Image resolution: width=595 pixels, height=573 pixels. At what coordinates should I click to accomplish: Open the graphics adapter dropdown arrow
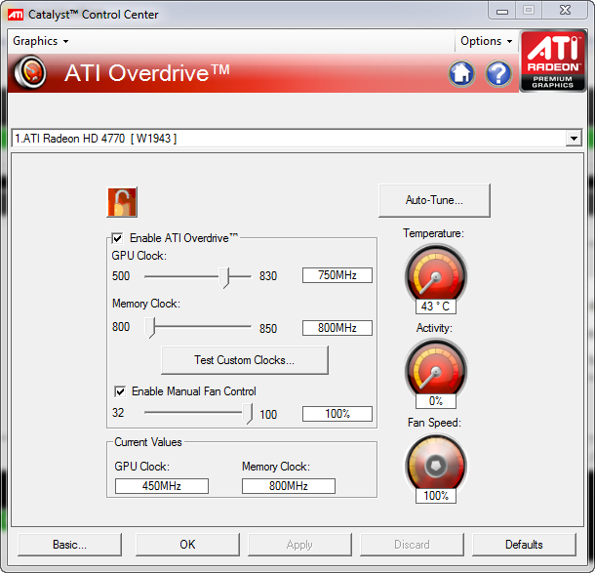tap(574, 139)
